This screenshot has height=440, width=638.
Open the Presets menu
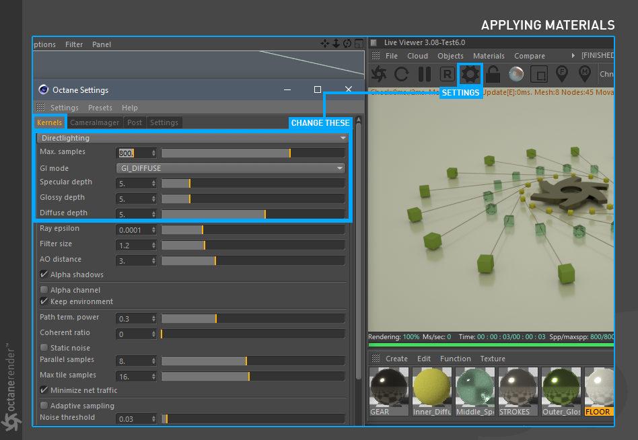pyautogui.click(x=100, y=108)
